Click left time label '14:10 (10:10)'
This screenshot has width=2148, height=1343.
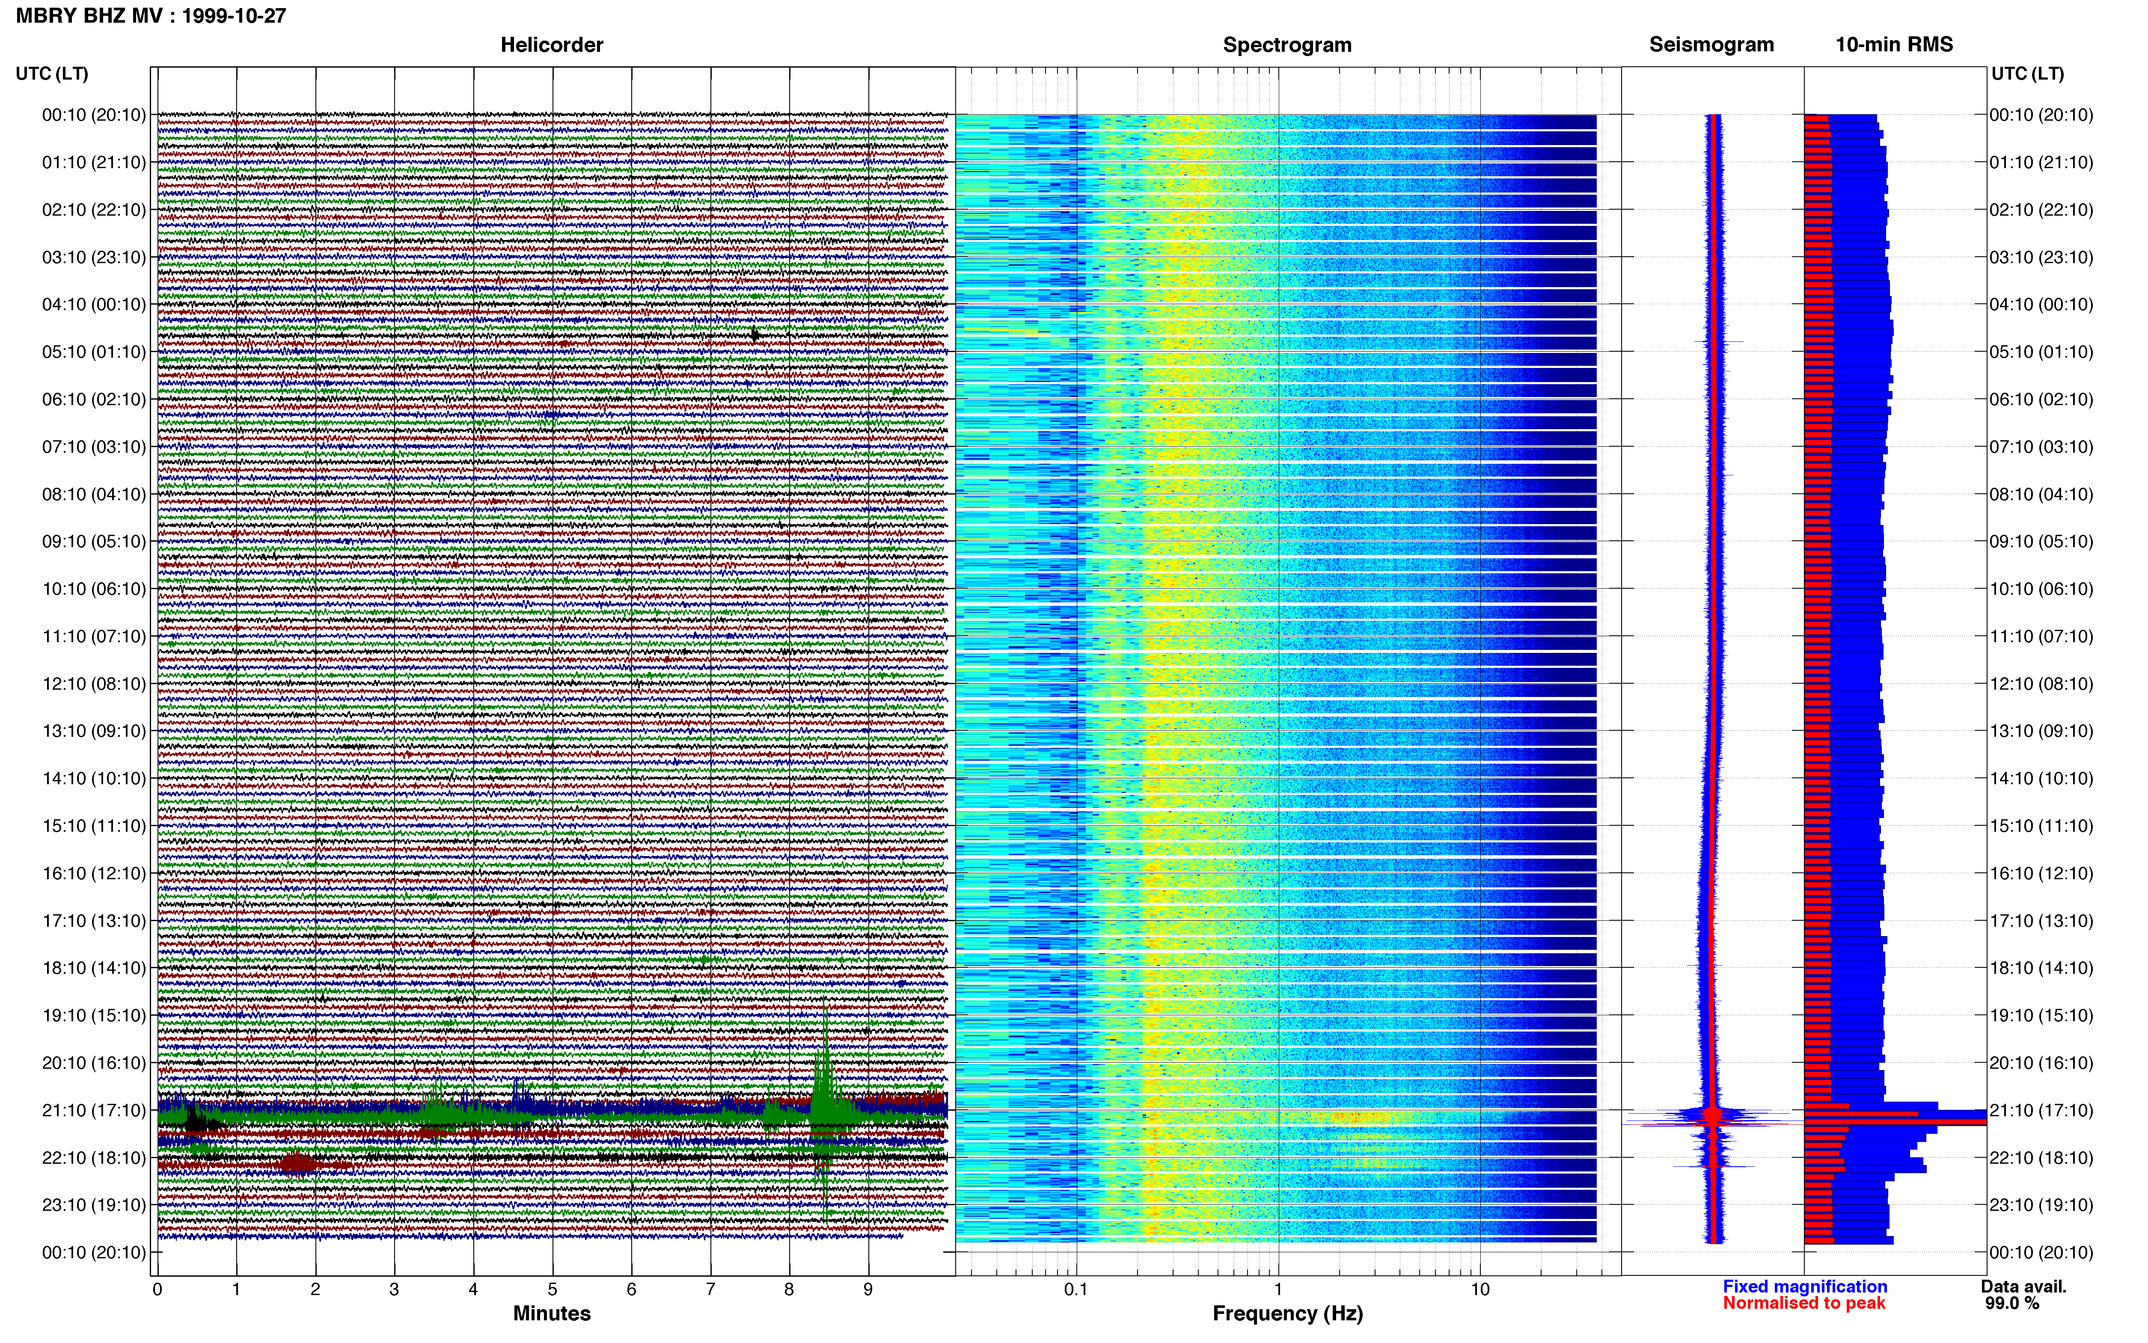click(94, 778)
